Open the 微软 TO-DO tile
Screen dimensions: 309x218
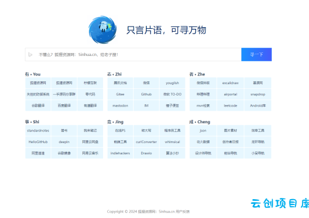[x=172, y=94]
